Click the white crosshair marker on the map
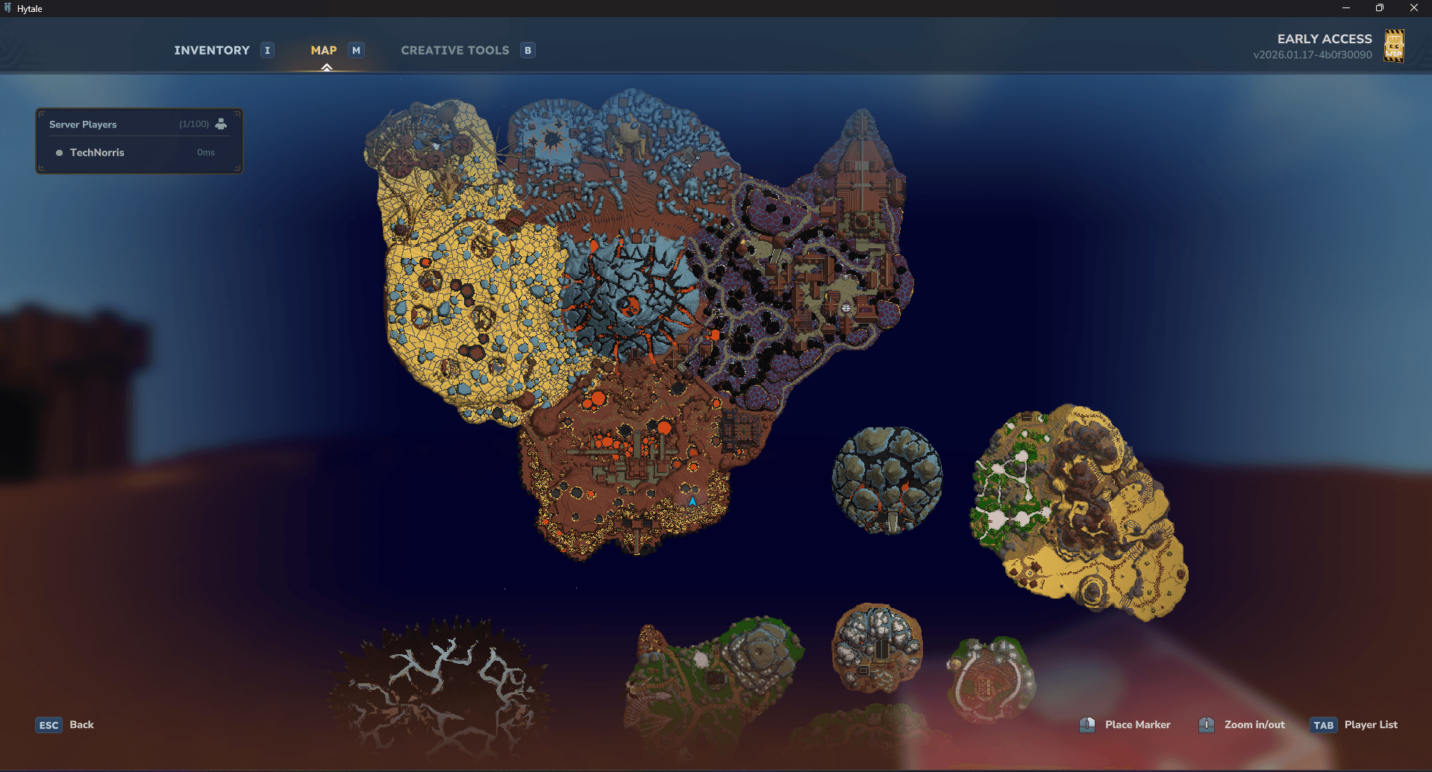Image resolution: width=1432 pixels, height=772 pixels. tap(846, 307)
